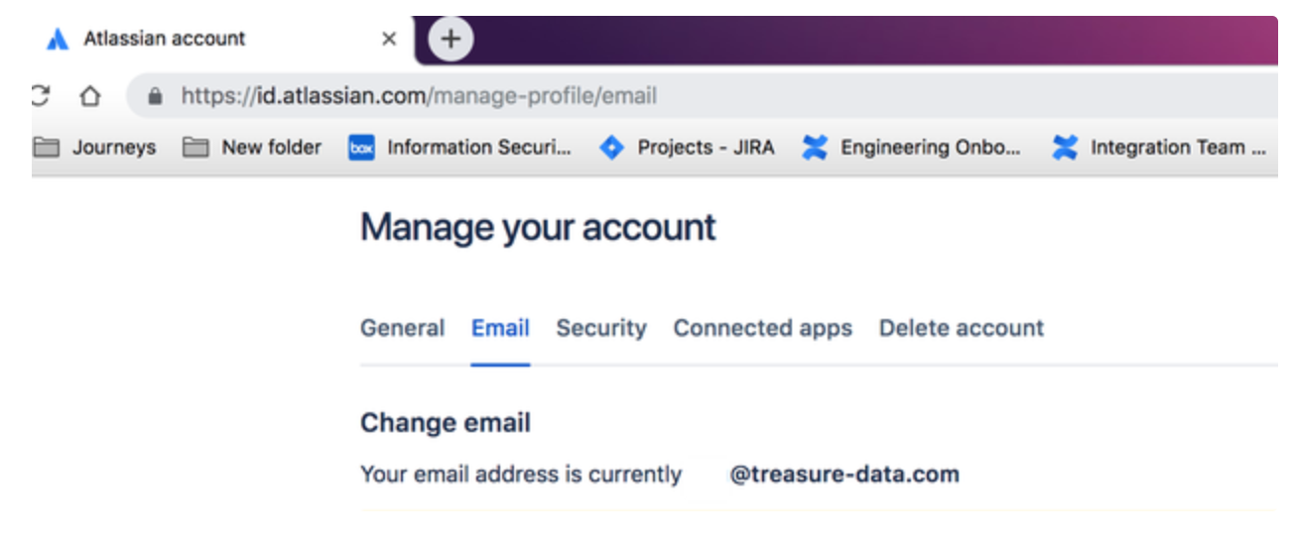This screenshot has width=1296, height=545.
Task: Open the Security tab
Action: tap(600, 328)
